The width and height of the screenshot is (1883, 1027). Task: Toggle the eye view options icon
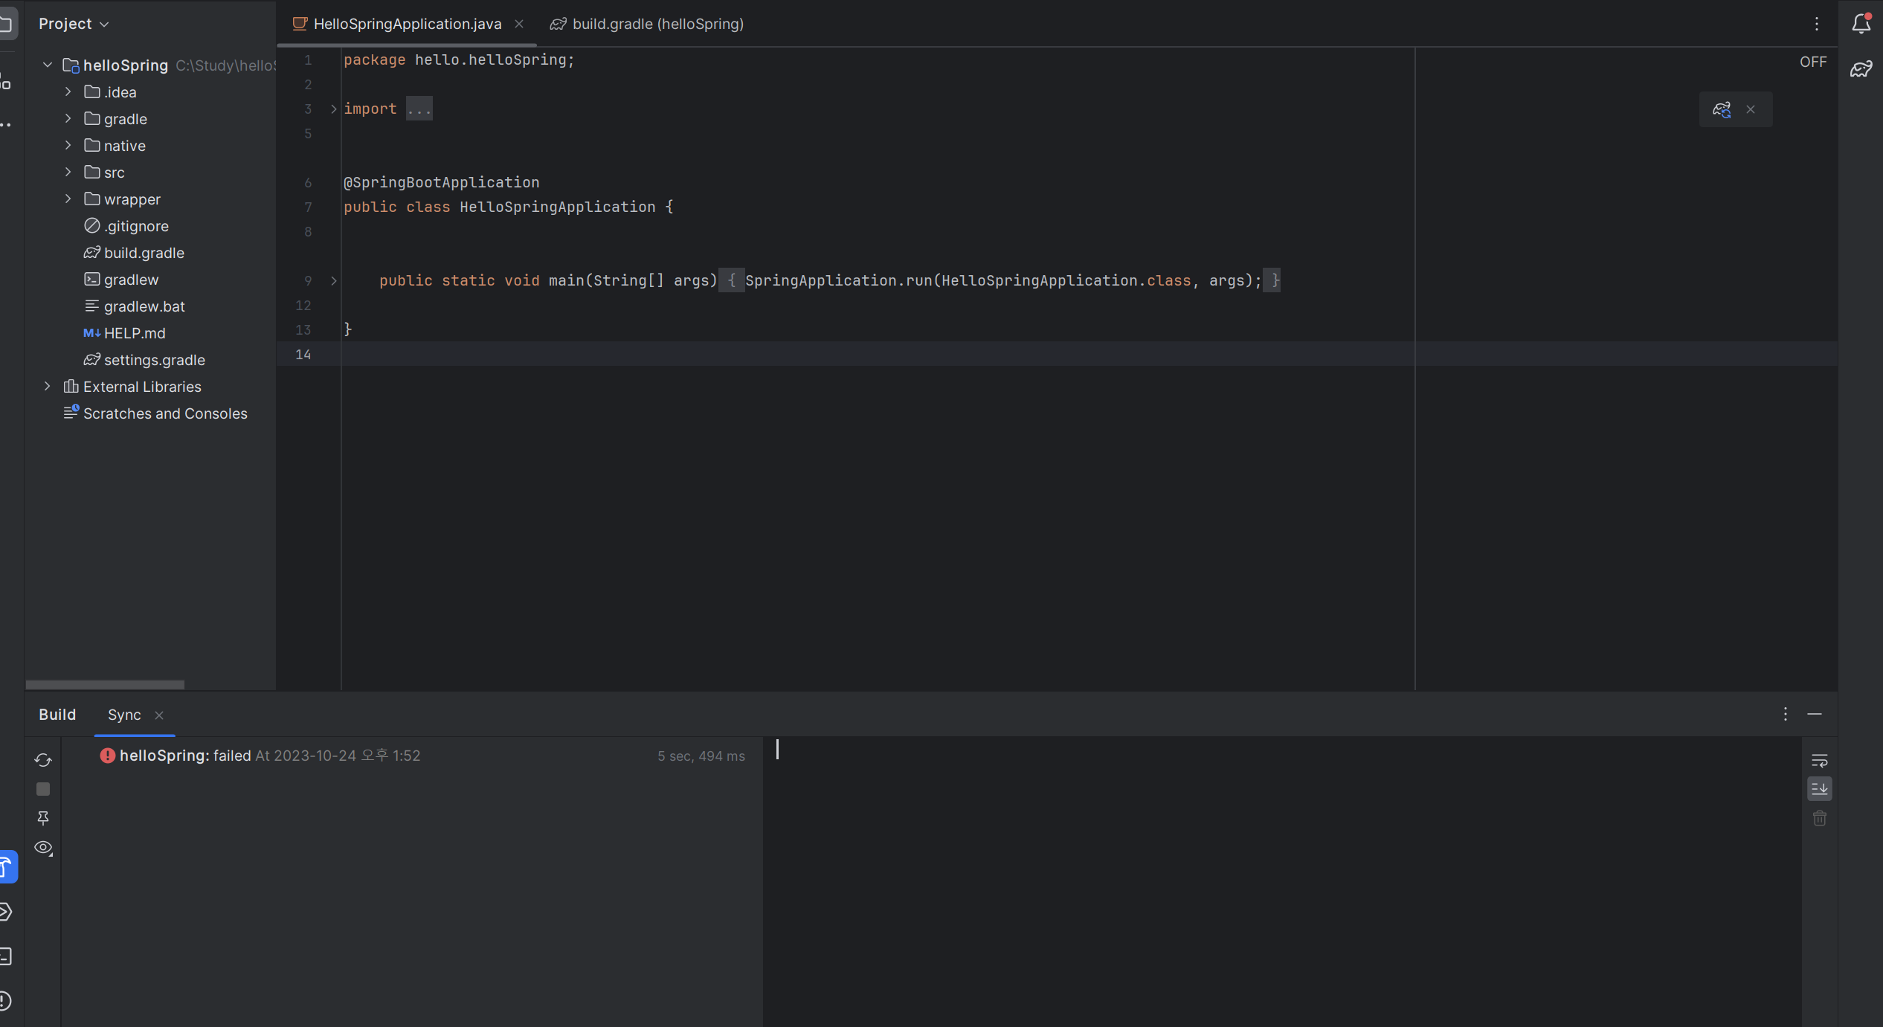point(43,848)
